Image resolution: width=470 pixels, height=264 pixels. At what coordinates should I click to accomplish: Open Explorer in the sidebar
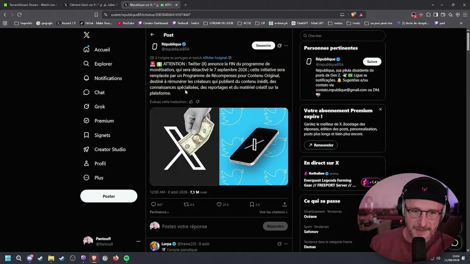click(98, 64)
